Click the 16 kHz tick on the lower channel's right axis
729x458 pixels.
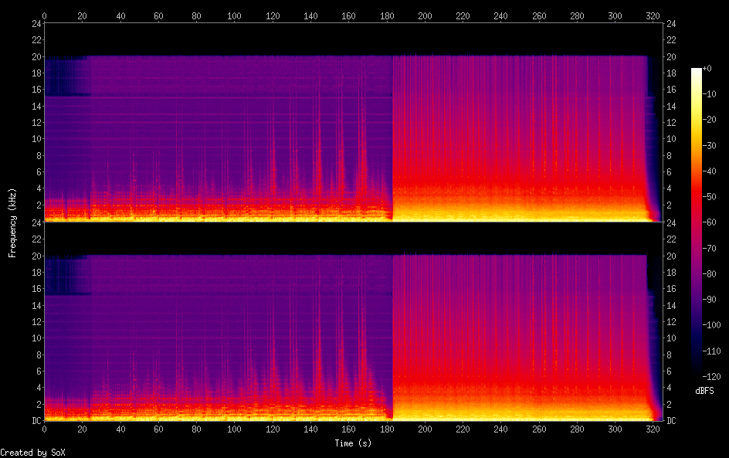(670, 289)
